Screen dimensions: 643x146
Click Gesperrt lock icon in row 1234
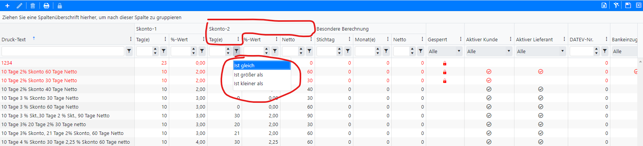point(445,63)
